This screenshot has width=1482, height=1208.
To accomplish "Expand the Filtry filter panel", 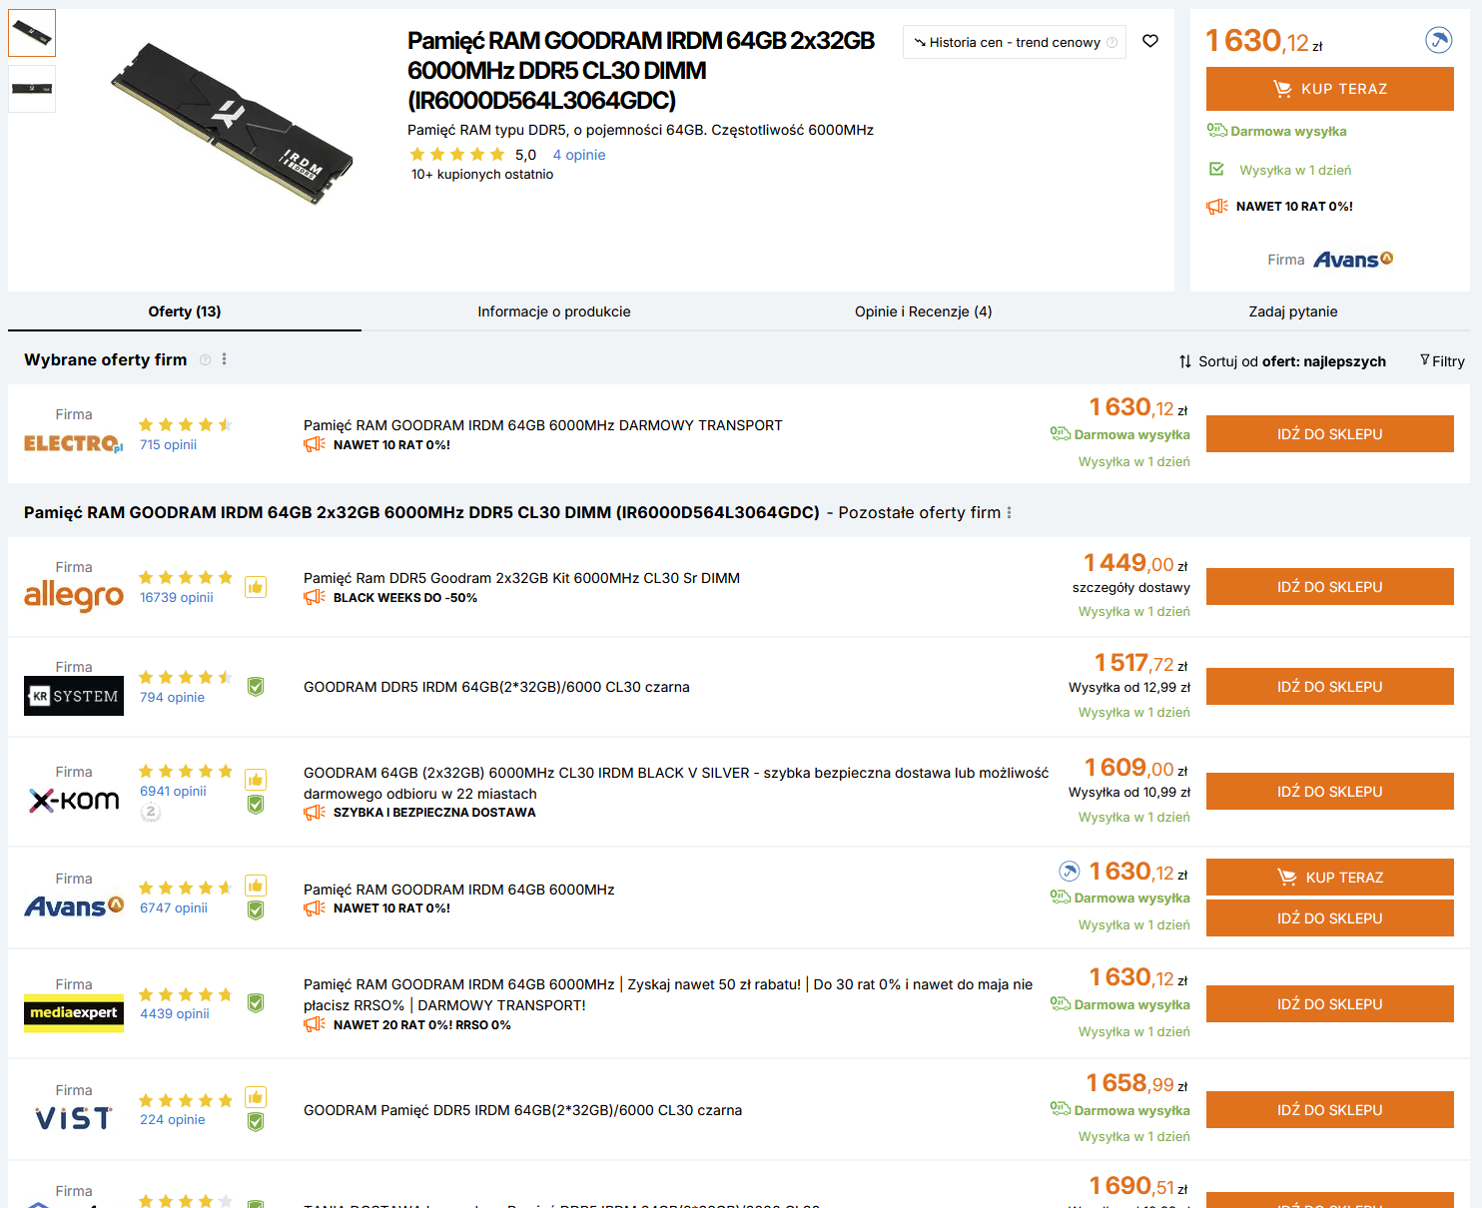I will [x=1442, y=361].
